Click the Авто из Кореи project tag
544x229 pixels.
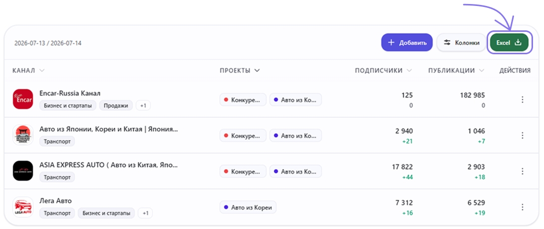coord(248,208)
